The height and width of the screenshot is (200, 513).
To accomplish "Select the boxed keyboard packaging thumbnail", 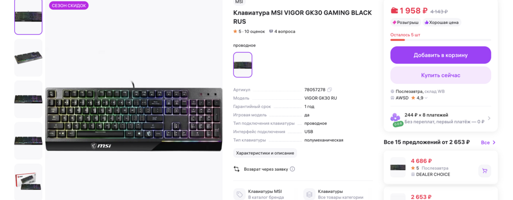I will [x=28, y=182].
